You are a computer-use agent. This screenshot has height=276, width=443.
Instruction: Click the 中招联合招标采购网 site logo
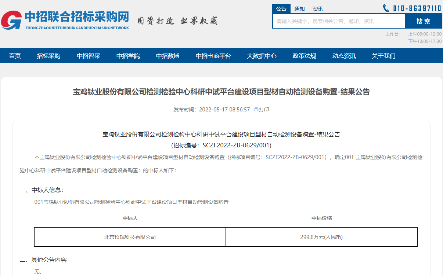[x=65, y=20]
